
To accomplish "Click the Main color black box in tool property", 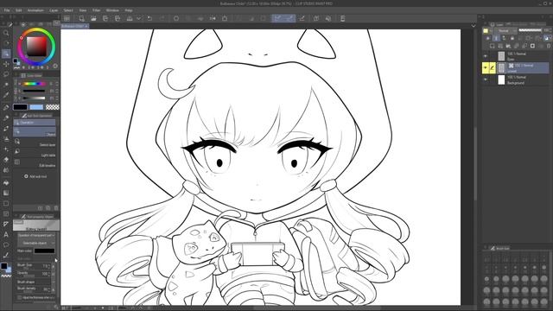I will pyautogui.click(x=44, y=251).
